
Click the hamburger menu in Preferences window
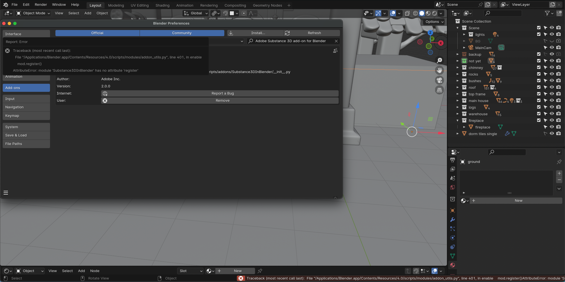pos(6,193)
